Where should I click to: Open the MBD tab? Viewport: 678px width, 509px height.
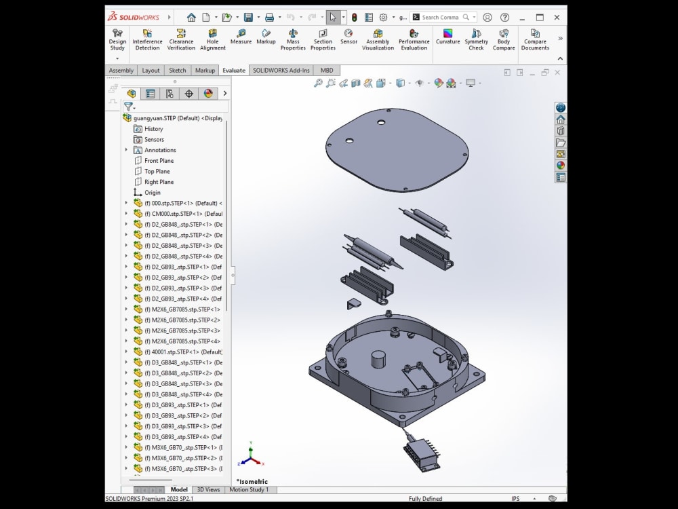[x=327, y=70]
